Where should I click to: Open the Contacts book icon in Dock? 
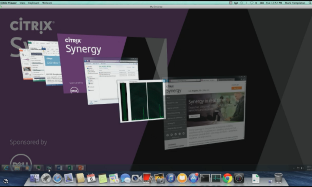pyautogui.click(x=80, y=178)
